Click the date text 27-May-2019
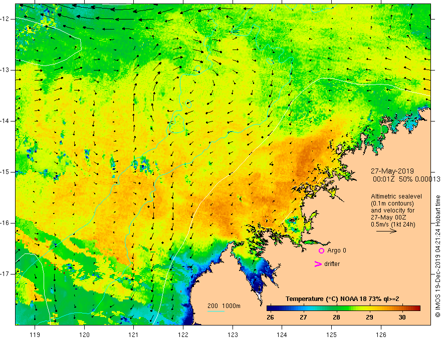The image size is (441, 340). tap(392, 171)
